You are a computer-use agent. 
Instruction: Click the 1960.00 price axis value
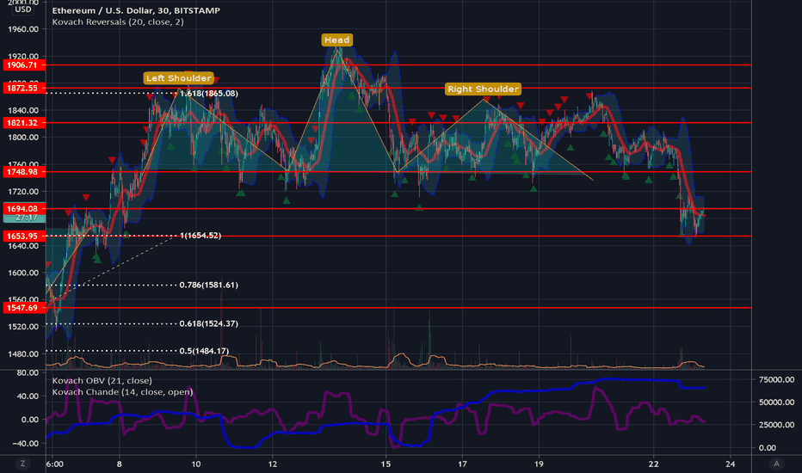point(23,29)
